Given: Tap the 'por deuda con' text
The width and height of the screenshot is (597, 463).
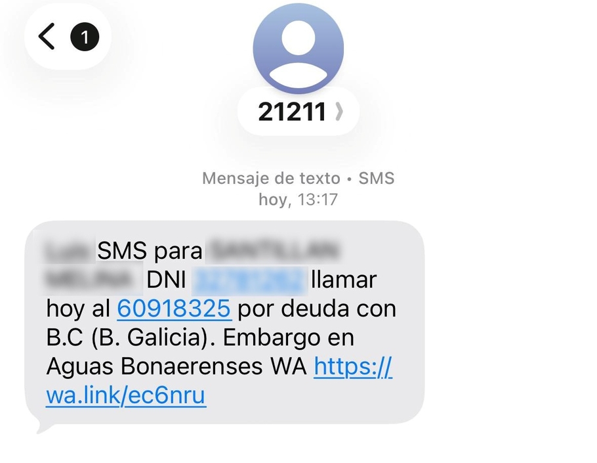Looking at the screenshot, I should point(317,308).
